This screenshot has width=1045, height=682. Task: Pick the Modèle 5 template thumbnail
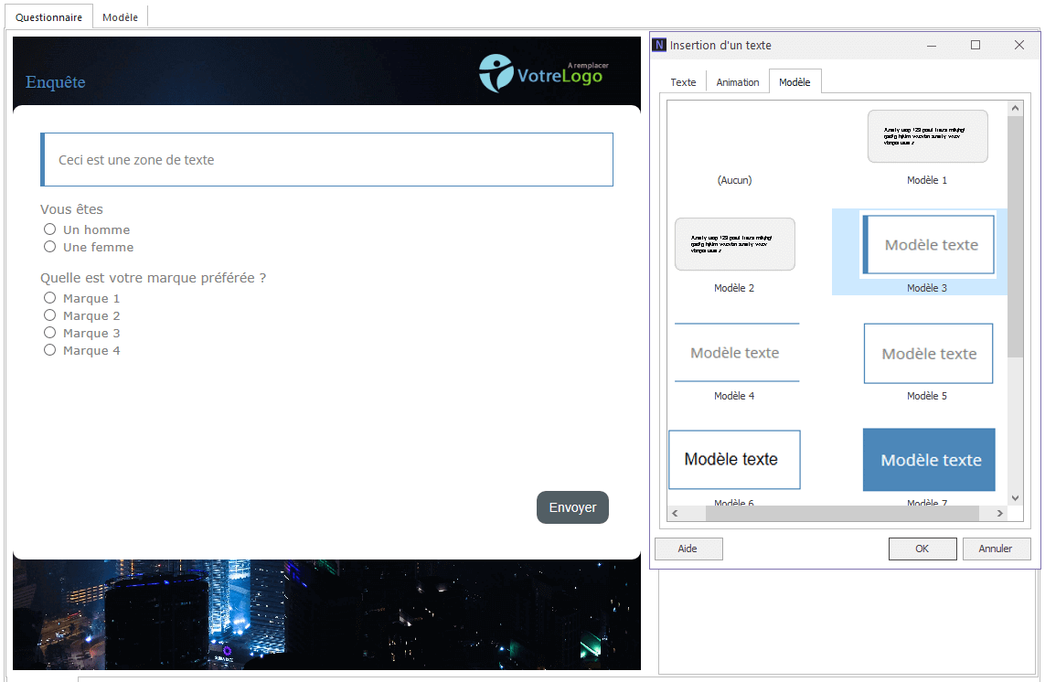(x=928, y=353)
